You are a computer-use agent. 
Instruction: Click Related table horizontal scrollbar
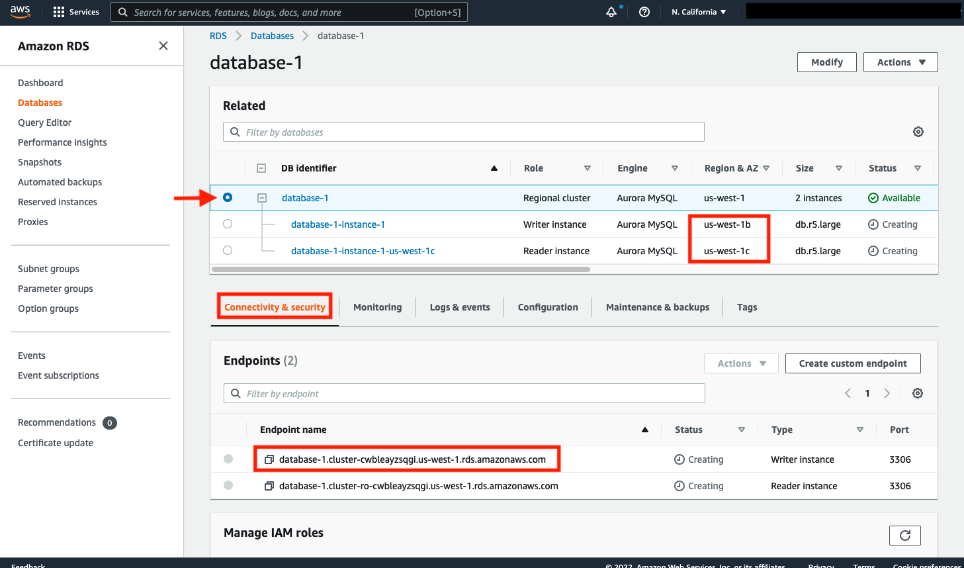(400, 269)
